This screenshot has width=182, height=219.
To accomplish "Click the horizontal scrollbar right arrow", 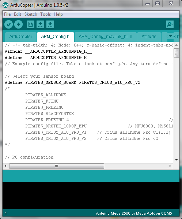I will [170, 166].
